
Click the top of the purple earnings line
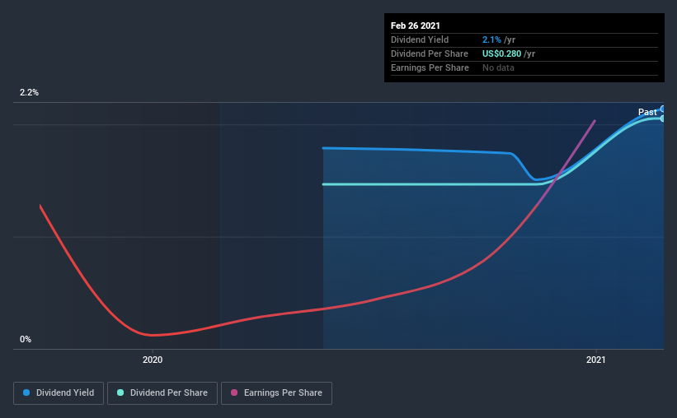[x=595, y=121]
